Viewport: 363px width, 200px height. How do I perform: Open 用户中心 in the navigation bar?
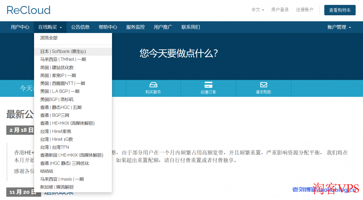[20, 27]
